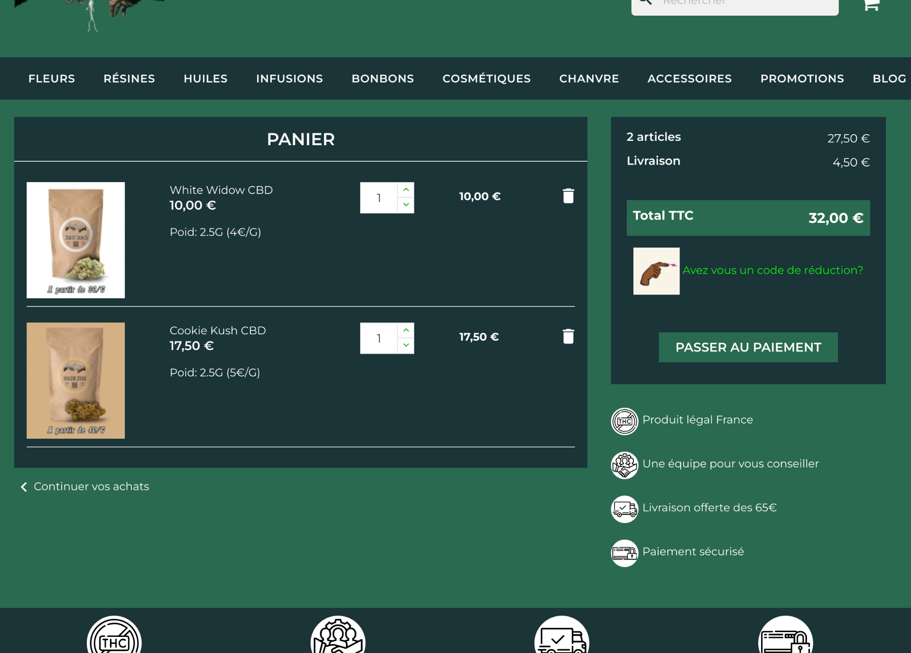Screen dimensions: 911x653
Task: Open the FLEURS menu category
Action: click(x=52, y=79)
